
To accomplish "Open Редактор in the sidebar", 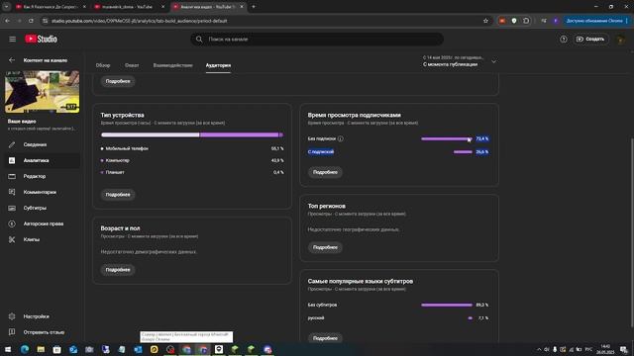I will pos(42,176).
